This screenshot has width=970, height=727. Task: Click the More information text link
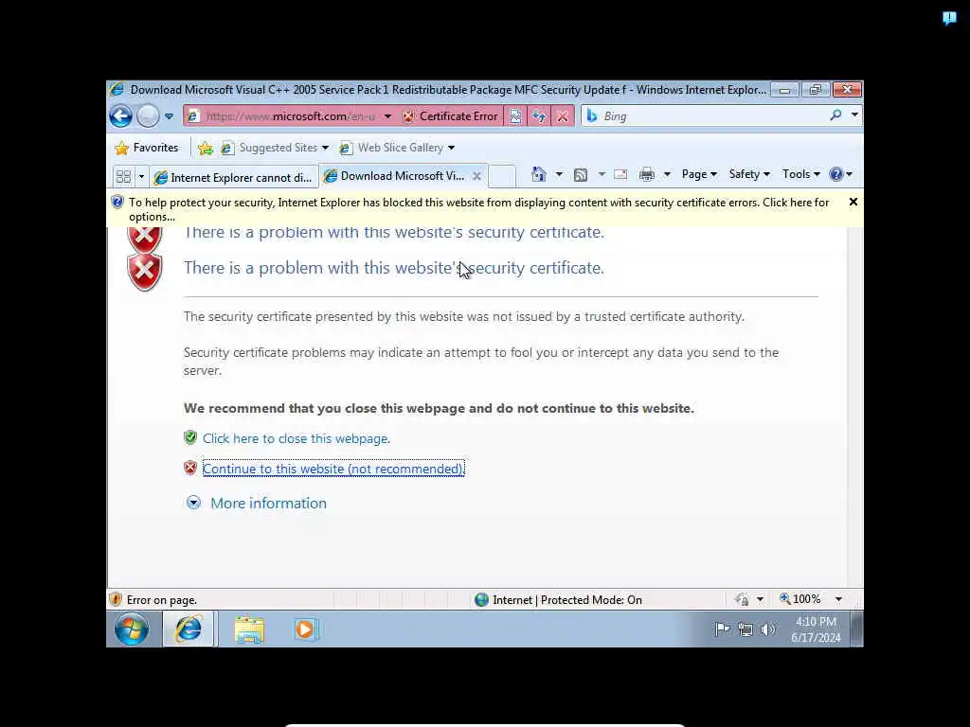[x=268, y=504]
